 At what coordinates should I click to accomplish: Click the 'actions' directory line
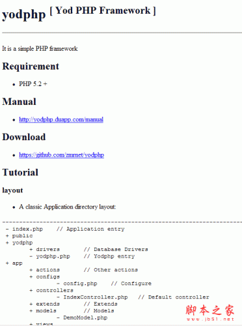point(47,270)
